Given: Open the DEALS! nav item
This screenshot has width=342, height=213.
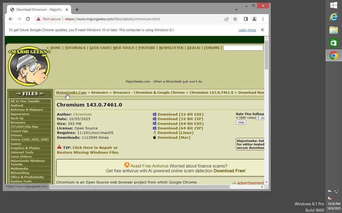Looking at the screenshot, I should tap(194, 48).
